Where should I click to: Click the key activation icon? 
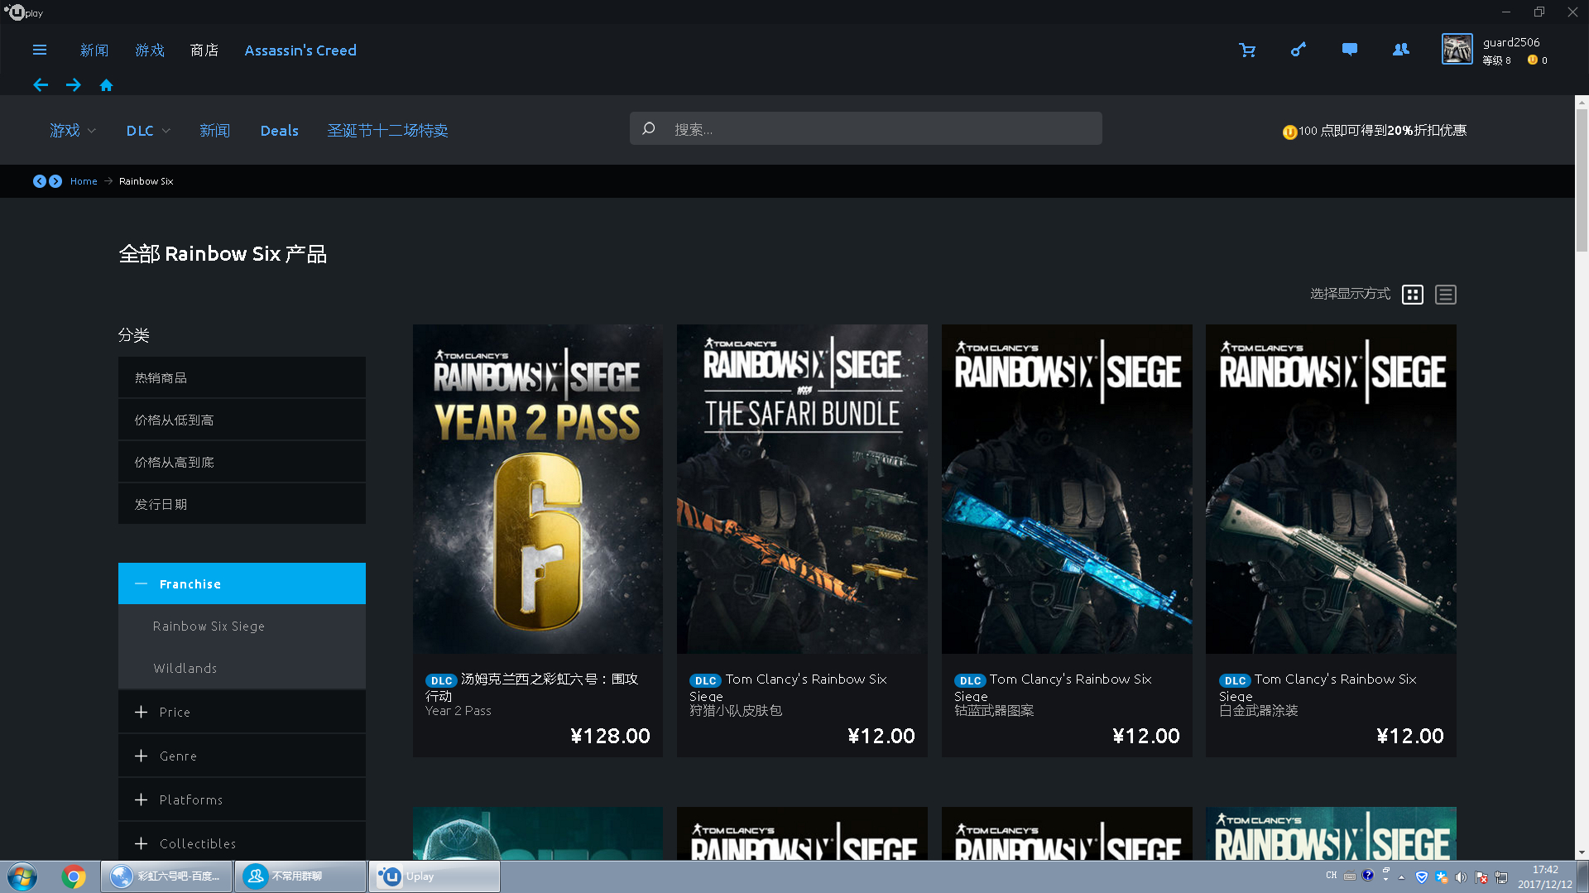1298,50
